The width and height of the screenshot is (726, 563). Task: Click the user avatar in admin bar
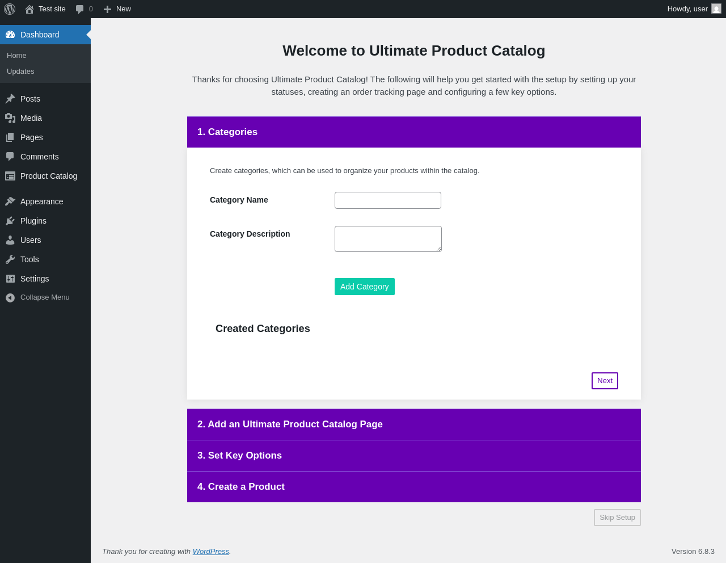point(716,9)
